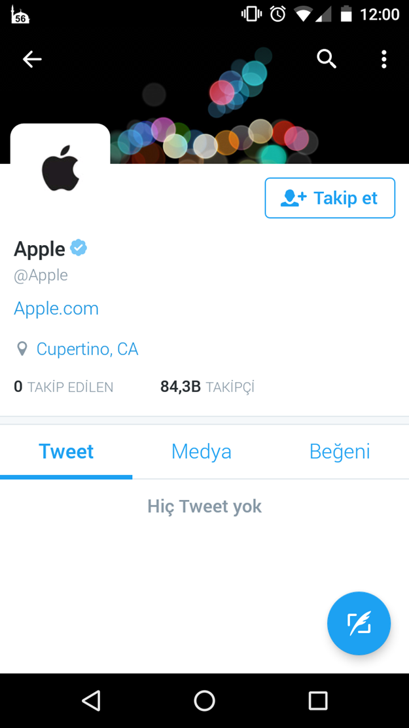Switch to the Beğeni tab
Viewport: 409px width, 728px height.
click(x=340, y=451)
